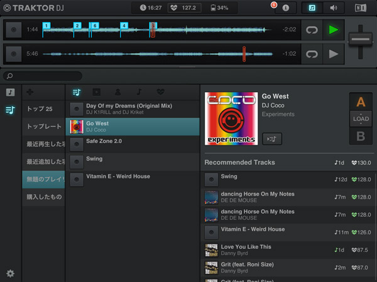
Task: Select recommended track Swing
Action: (x=288, y=179)
